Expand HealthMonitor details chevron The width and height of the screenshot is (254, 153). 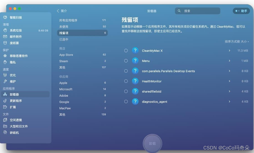[x=229, y=81]
